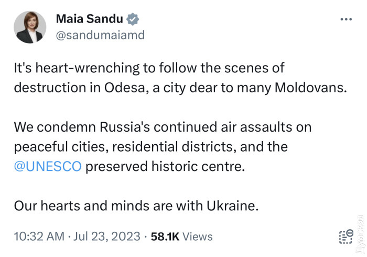
Task: Click the vertical Думская watermark
Action: tap(360, 231)
